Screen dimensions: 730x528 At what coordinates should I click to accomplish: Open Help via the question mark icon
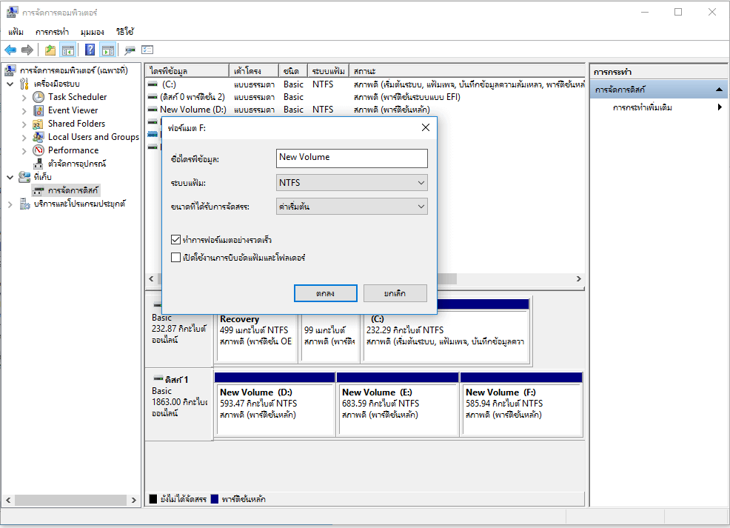[90, 50]
